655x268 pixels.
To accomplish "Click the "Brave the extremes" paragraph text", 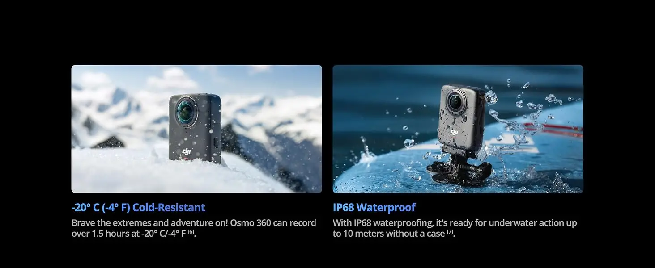I will point(194,228).
